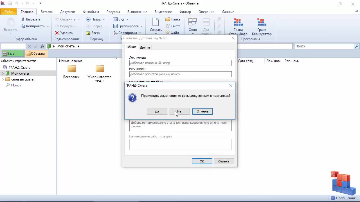Click the Группировка icon
Image resolution: width=360 pixels, height=202 pixels.
(x=115, y=26)
